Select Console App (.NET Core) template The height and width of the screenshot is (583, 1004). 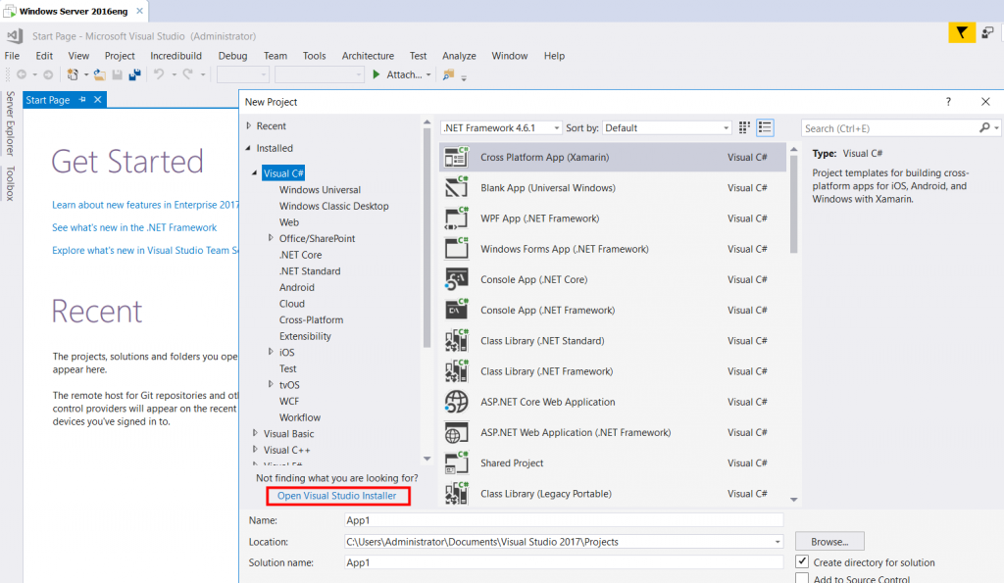[x=612, y=279]
